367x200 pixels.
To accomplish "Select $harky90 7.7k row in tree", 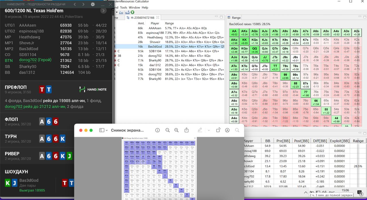I will pos(169,79).
